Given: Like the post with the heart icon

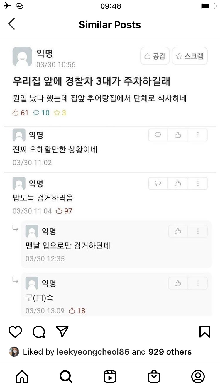Looking at the screenshot, I should coord(15,331).
